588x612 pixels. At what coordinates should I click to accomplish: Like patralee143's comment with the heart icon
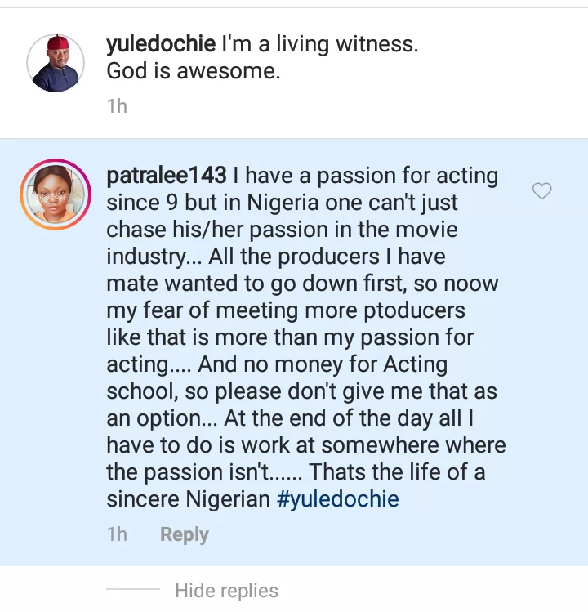(541, 191)
